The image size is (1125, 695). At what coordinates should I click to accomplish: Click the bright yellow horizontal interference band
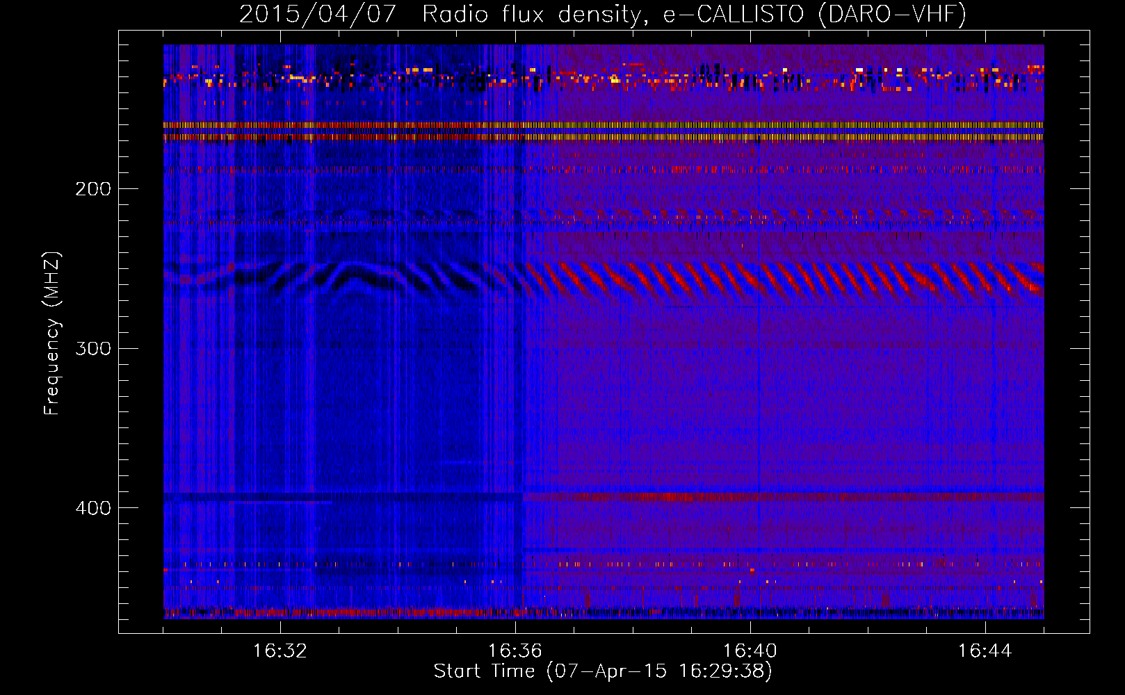tap(604, 126)
